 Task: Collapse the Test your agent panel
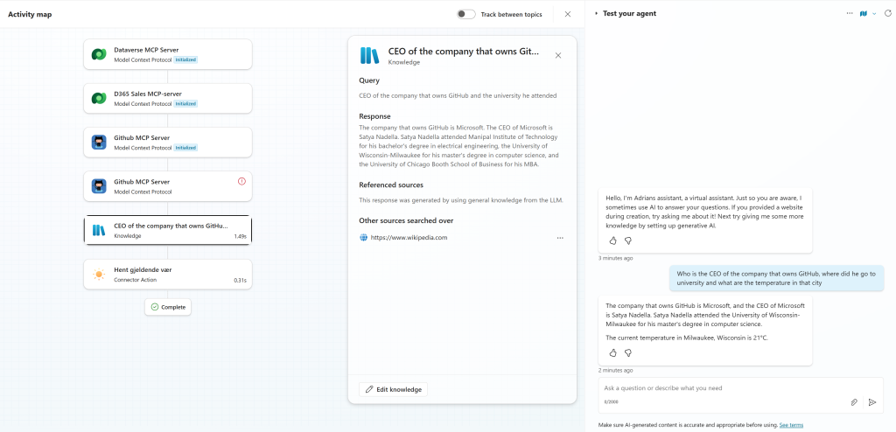(597, 14)
